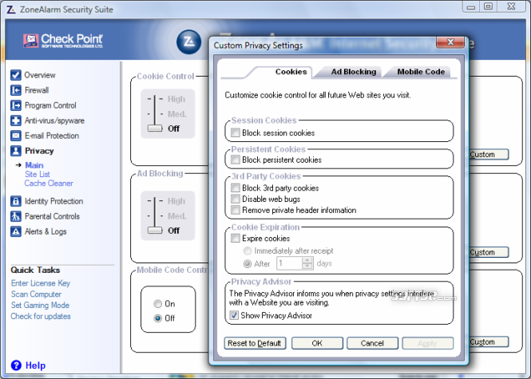Viewport: 531px width, 379px height.
Task: Open Program Control section
Action: pyautogui.click(x=50, y=105)
